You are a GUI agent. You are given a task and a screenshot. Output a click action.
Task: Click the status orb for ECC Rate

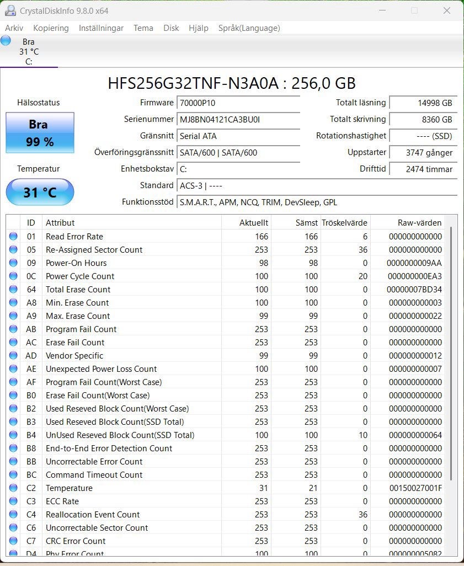click(x=13, y=501)
